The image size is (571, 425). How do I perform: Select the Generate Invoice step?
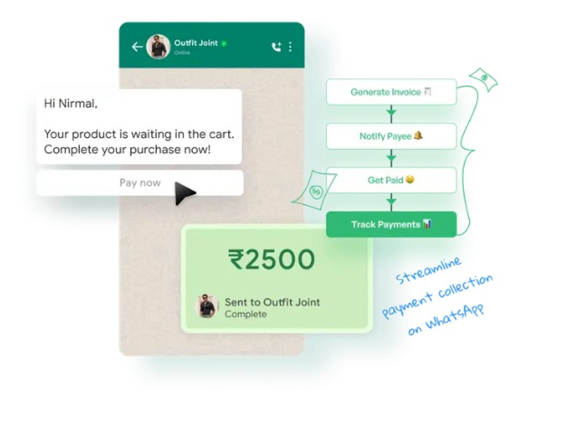point(391,92)
